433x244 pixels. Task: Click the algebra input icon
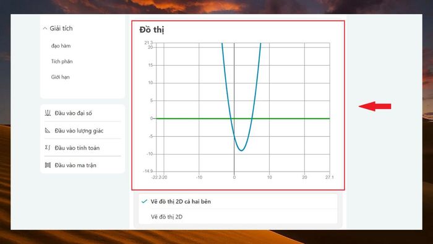(x=48, y=113)
